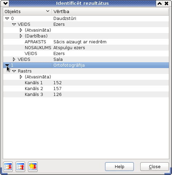Collapse the Rastrs node
Image resolution: width=172 pixels, height=175 pixels.
click(14, 71)
